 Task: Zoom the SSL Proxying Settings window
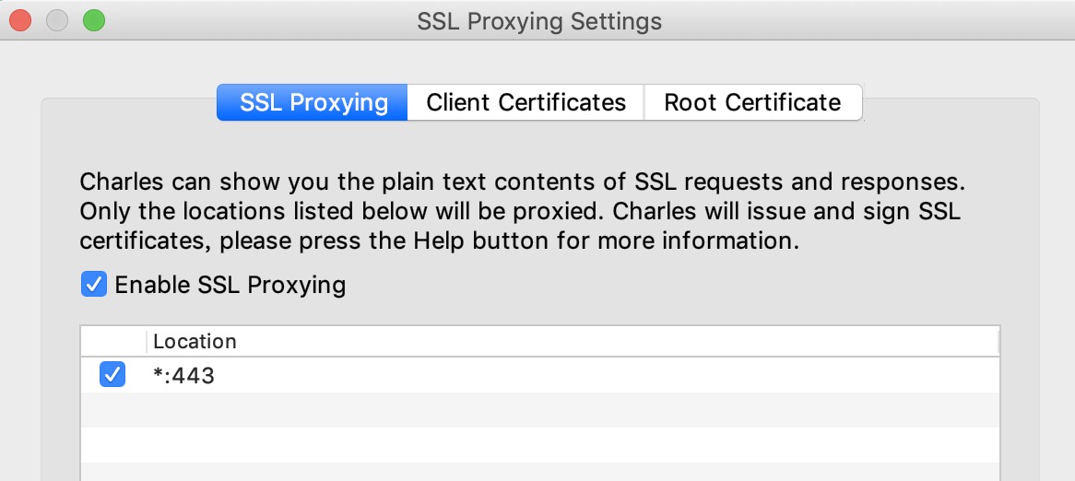pos(94,20)
